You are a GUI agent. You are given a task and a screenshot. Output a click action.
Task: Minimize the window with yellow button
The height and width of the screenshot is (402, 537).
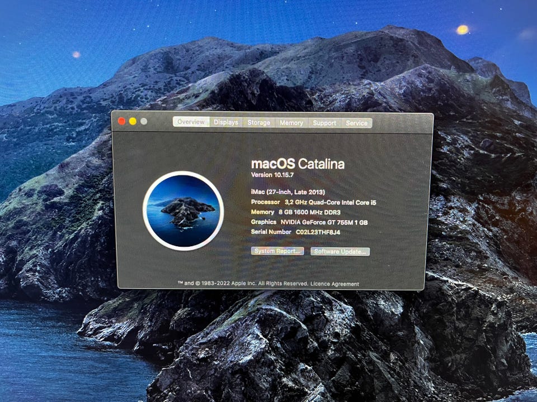133,121
